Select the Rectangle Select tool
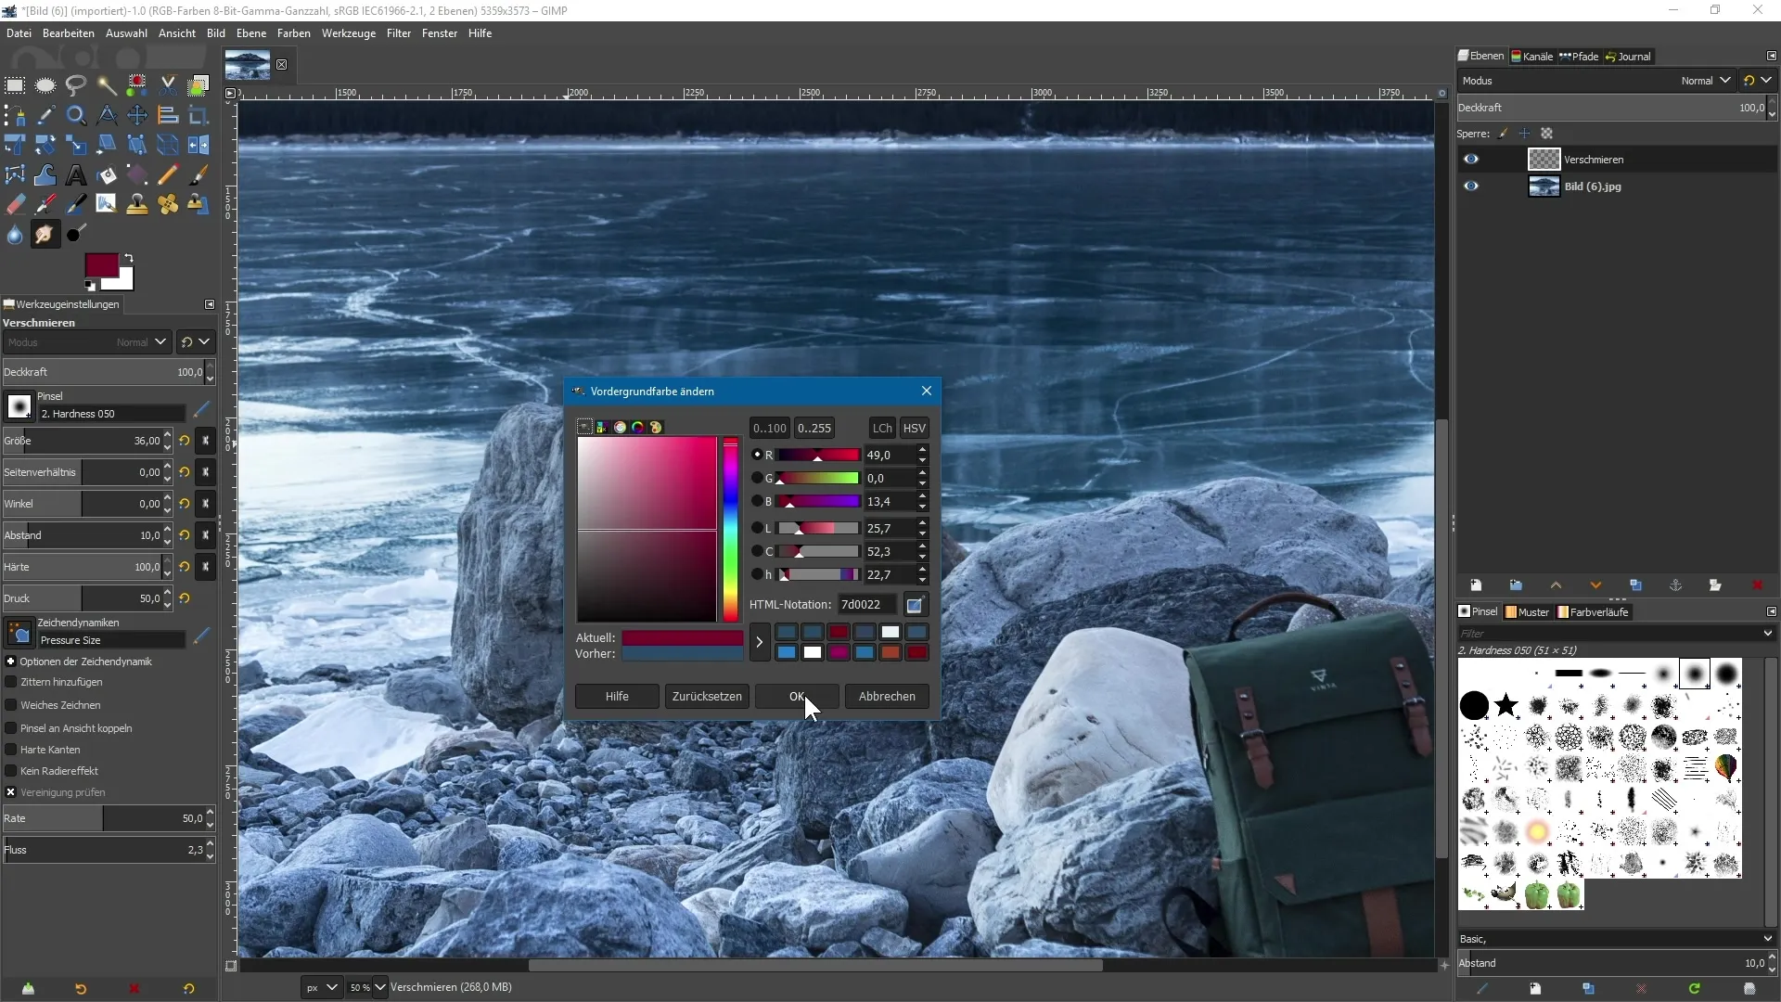 pyautogui.click(x=15, y=85)
